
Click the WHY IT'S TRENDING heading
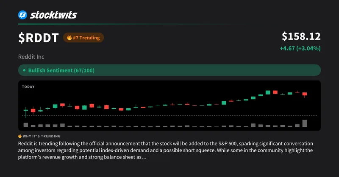(42, 136)
